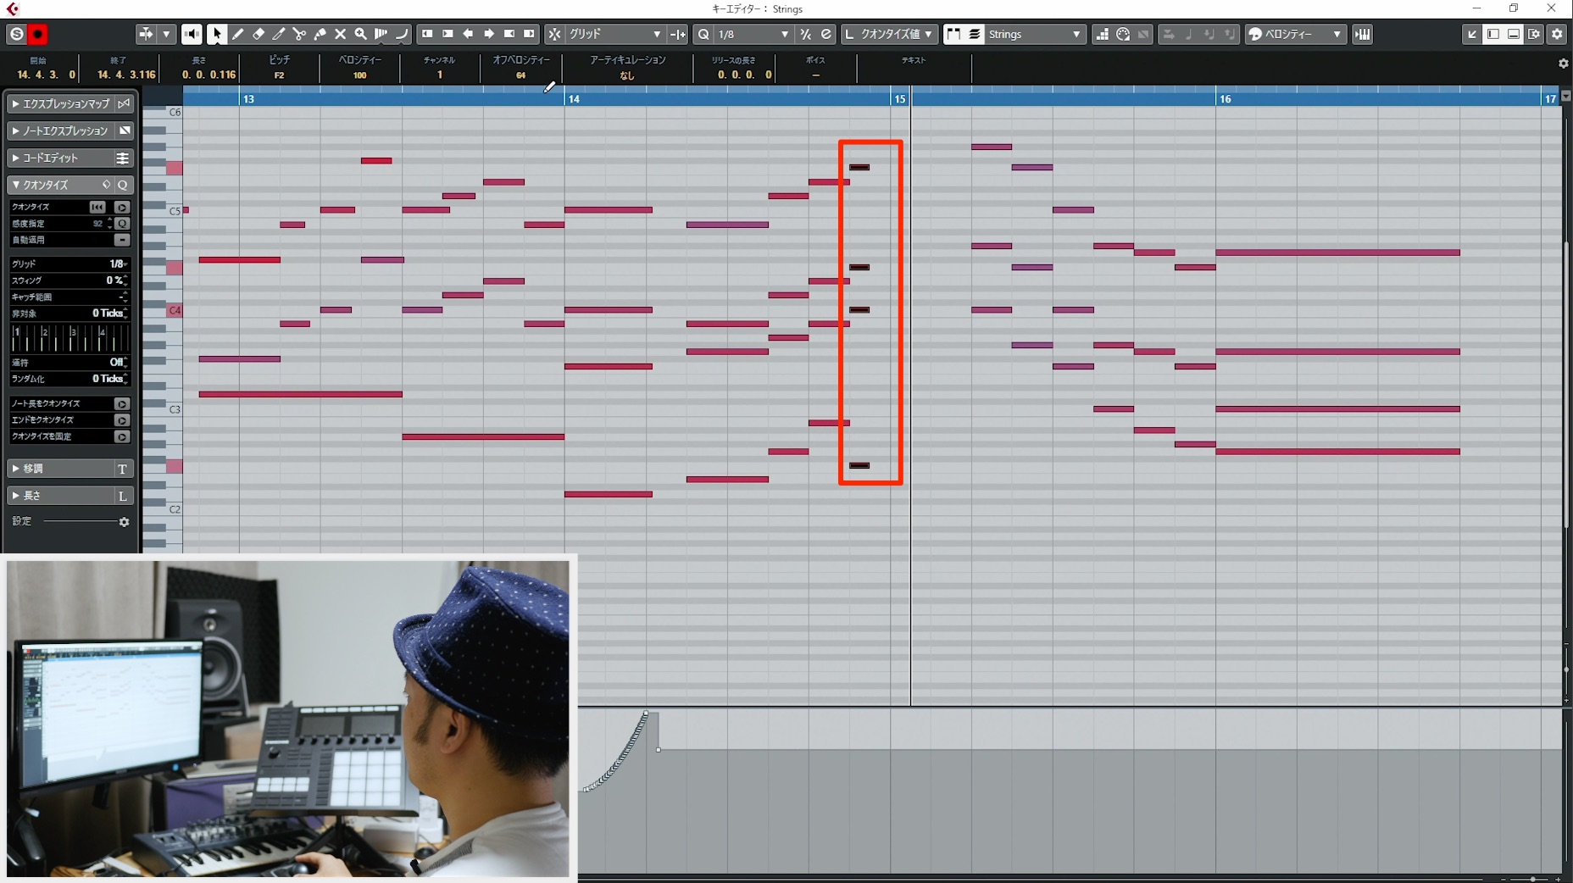1573x883 pixels.
Task: Click the open in separate window arrow icon
Action: [1472, 34]
